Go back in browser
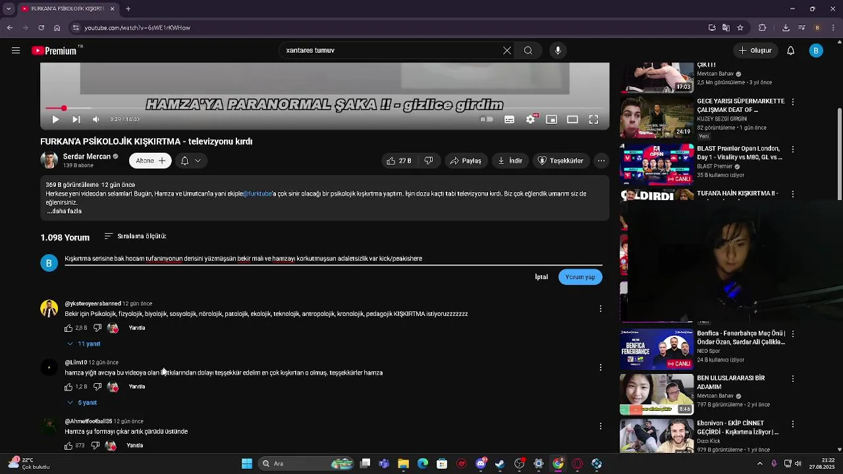Image resolution: width=843 pixels, height=474 pixels. (9, 28)
